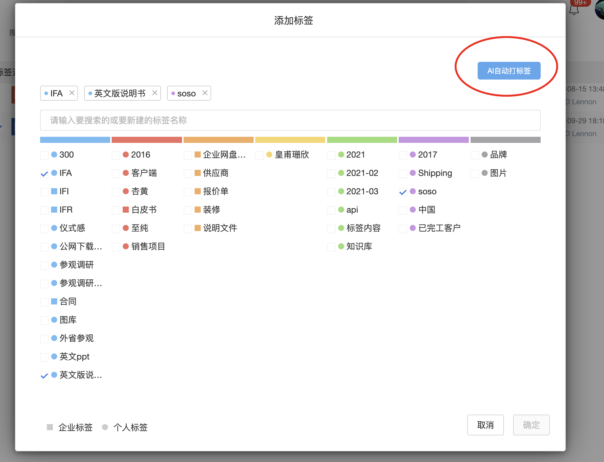The height and width of the screenshot is (462, 604).
Task: Check the 皇甫珊欣 tag checkbox
Action: point(259,155)
